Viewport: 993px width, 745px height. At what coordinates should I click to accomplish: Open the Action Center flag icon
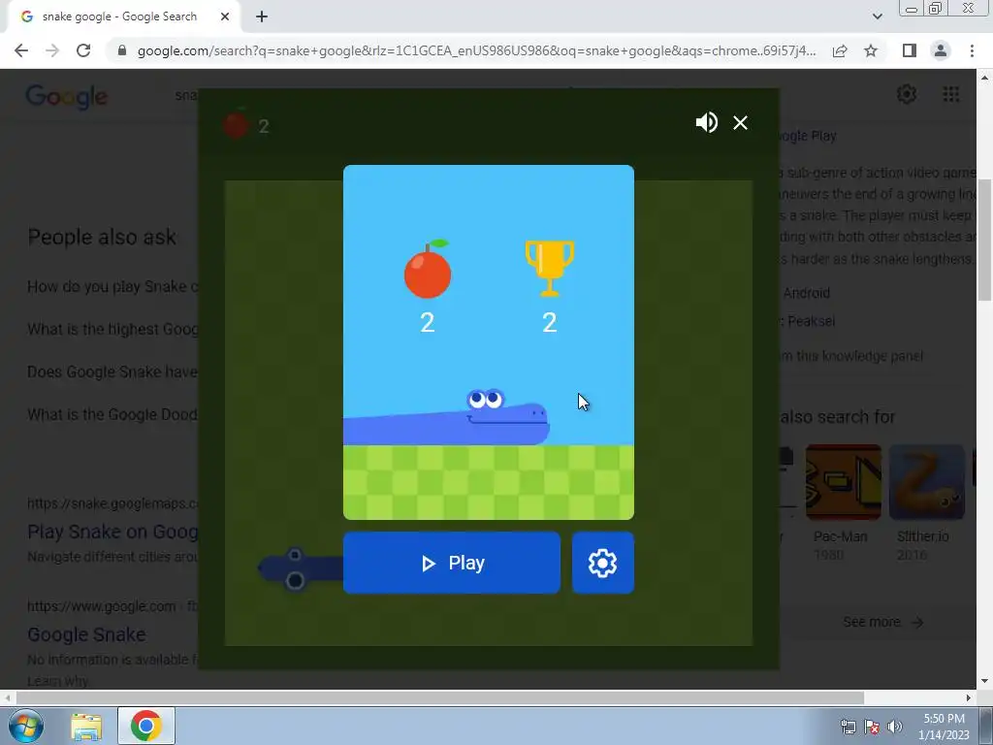[x=872, y=727]
